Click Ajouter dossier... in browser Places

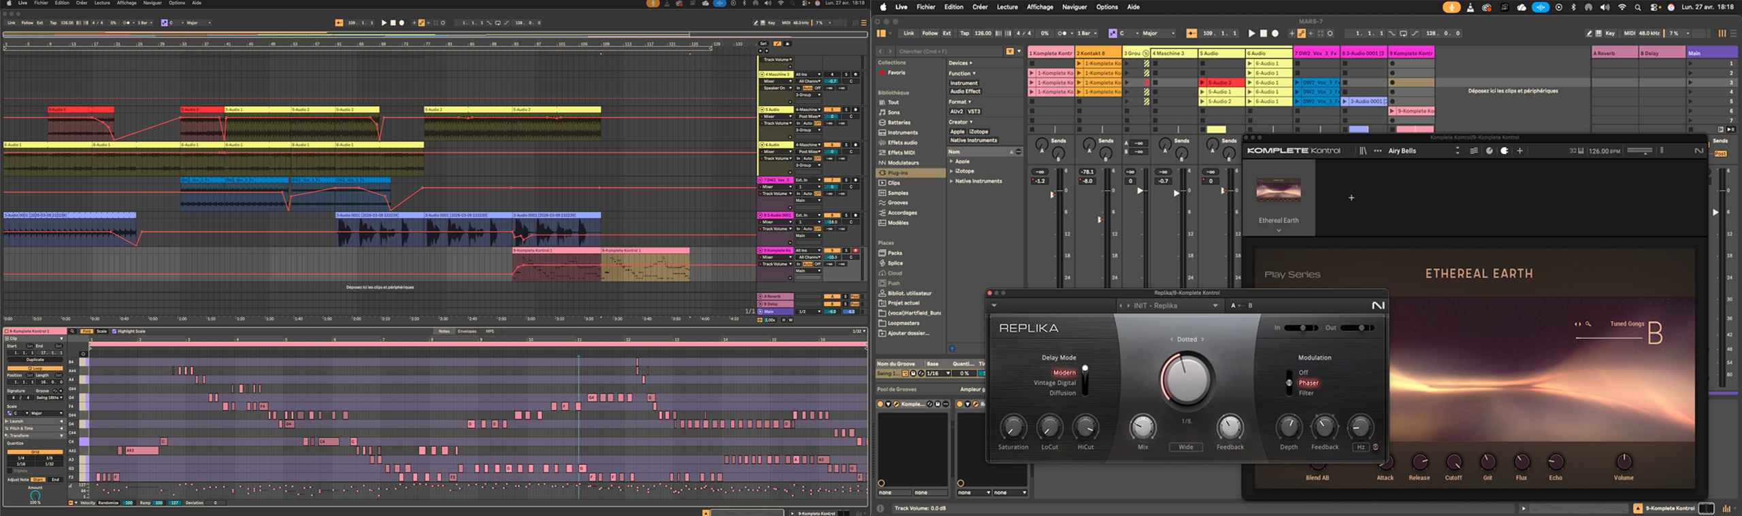(908, 333)
